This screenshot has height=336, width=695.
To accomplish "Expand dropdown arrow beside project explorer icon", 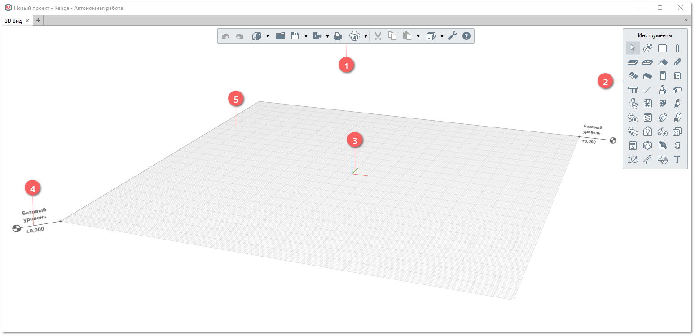I will coord(442,36).
